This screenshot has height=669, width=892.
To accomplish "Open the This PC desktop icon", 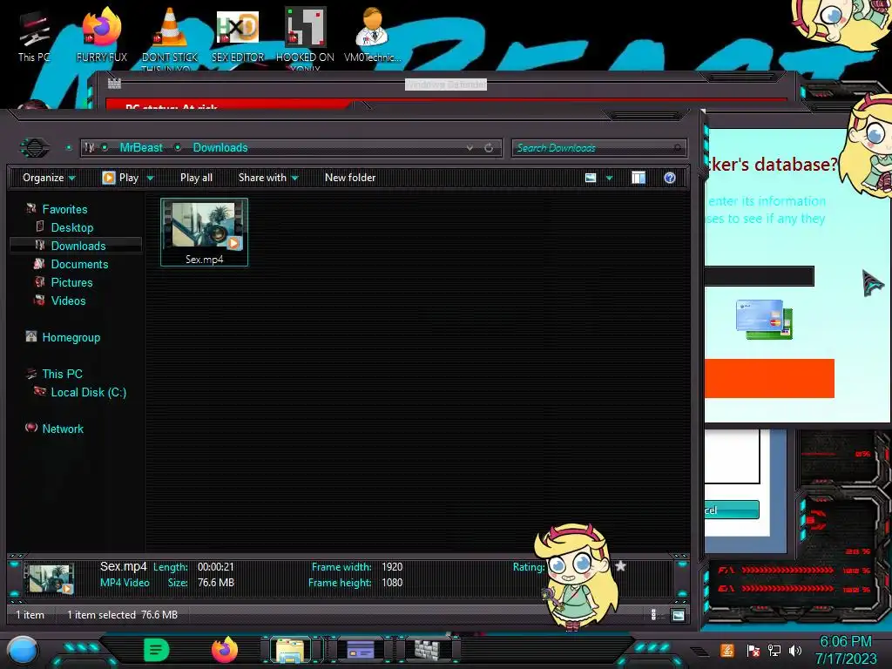I will (x=34, y=35).
